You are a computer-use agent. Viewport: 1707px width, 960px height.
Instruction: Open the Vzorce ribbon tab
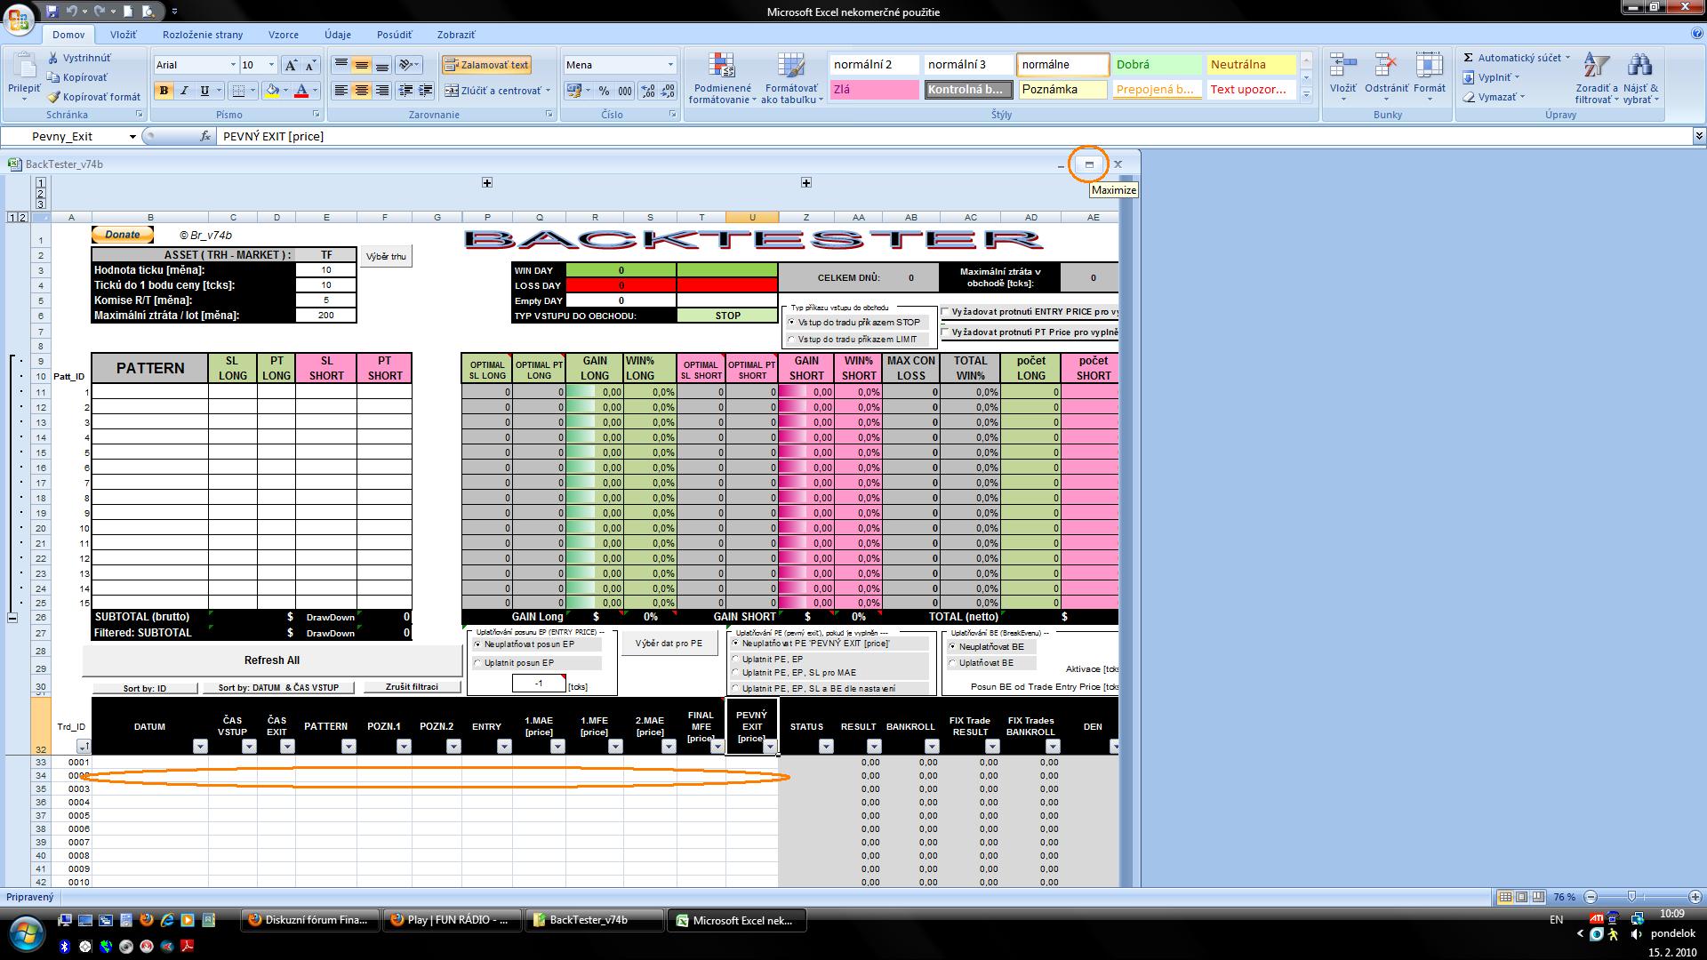[284, 35]
